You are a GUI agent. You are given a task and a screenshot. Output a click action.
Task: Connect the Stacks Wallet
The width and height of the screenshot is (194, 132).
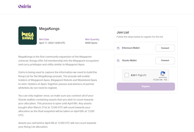165,60
